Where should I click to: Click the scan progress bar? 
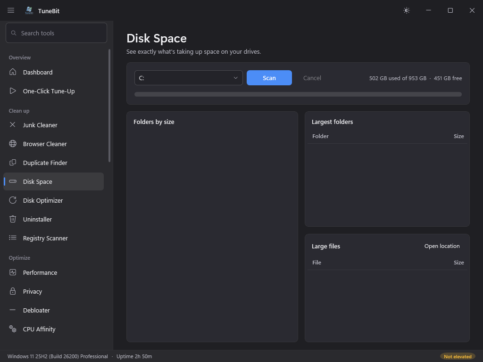click(298, 94)
